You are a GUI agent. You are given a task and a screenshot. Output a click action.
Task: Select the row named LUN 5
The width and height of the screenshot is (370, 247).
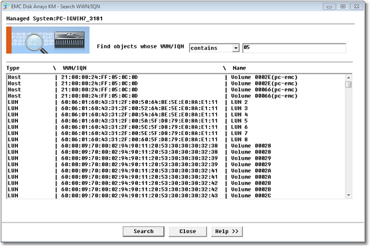(x=176, y=121)
